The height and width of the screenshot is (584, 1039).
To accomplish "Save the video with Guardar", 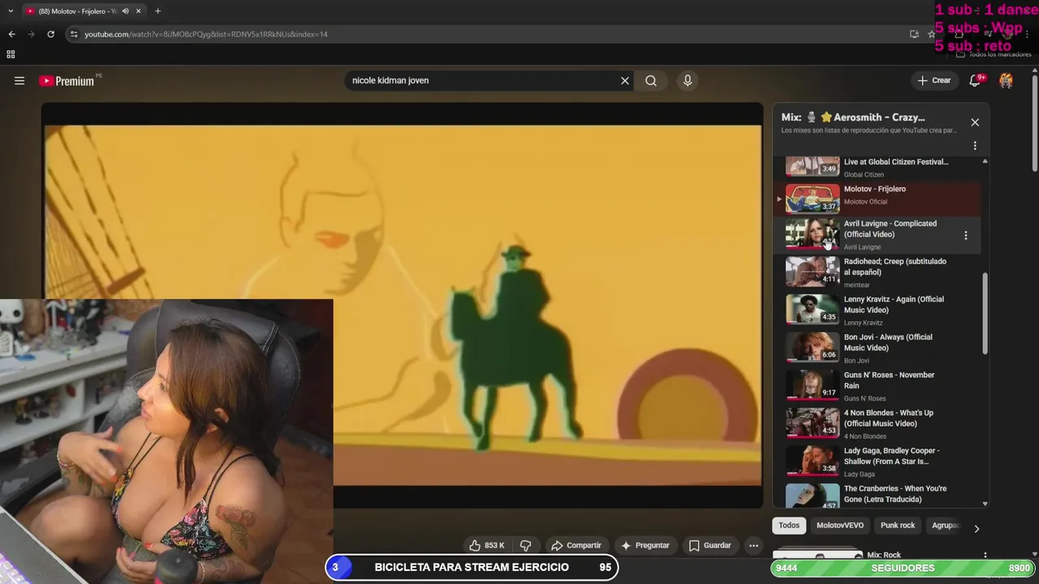I will [710, 546].
